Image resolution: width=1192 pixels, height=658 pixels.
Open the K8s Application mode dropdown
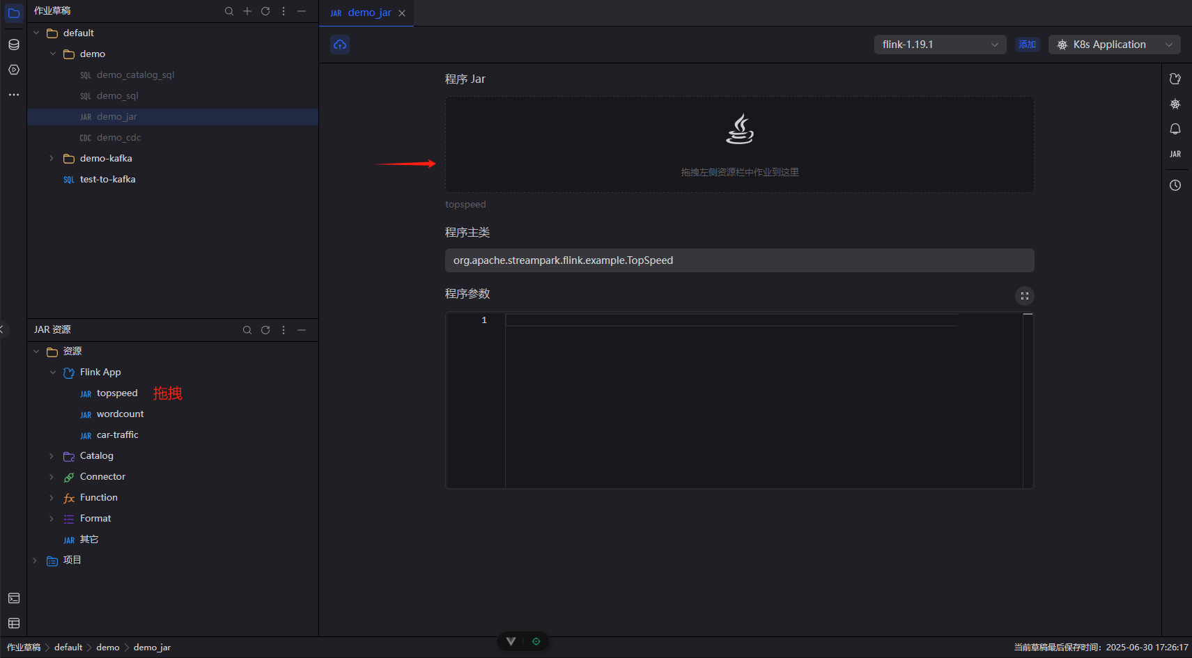pos(1114,45)
